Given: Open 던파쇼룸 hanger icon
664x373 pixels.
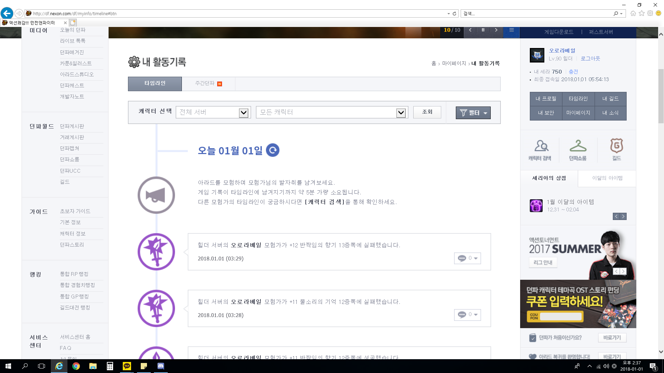Looking at the screenshot, I should (x=578, y=150).
